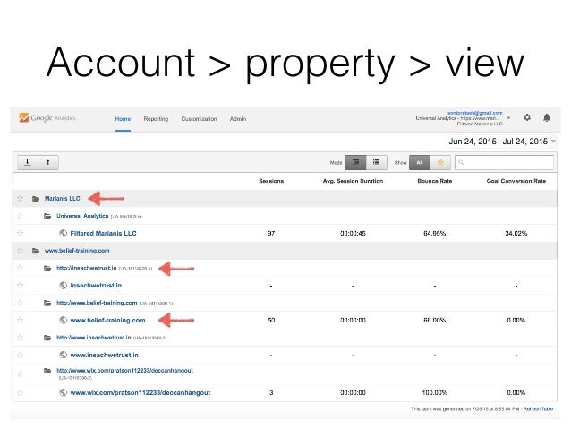571x429 pixels.
Task: Open the http://www.belief-training.com property link
Action: (x=97, y=303)
